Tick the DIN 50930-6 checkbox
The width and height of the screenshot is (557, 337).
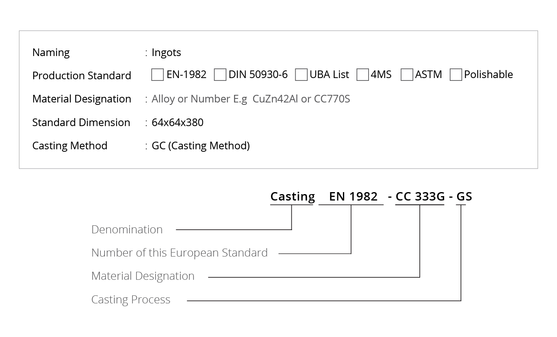[220, 75]
